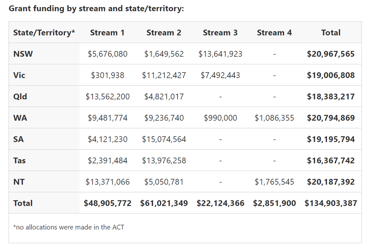
Task: Click Vic's Stream 2 value of $11,212,427
Action: [164, 75]
